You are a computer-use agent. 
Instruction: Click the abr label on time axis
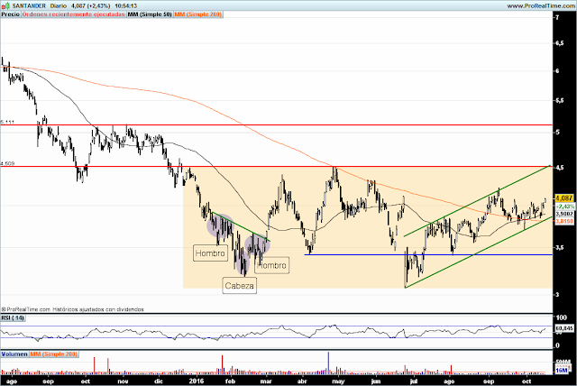point(302,381)
